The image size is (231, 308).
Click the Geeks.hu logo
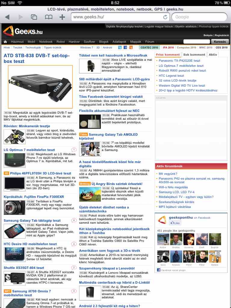coord(23,31)
